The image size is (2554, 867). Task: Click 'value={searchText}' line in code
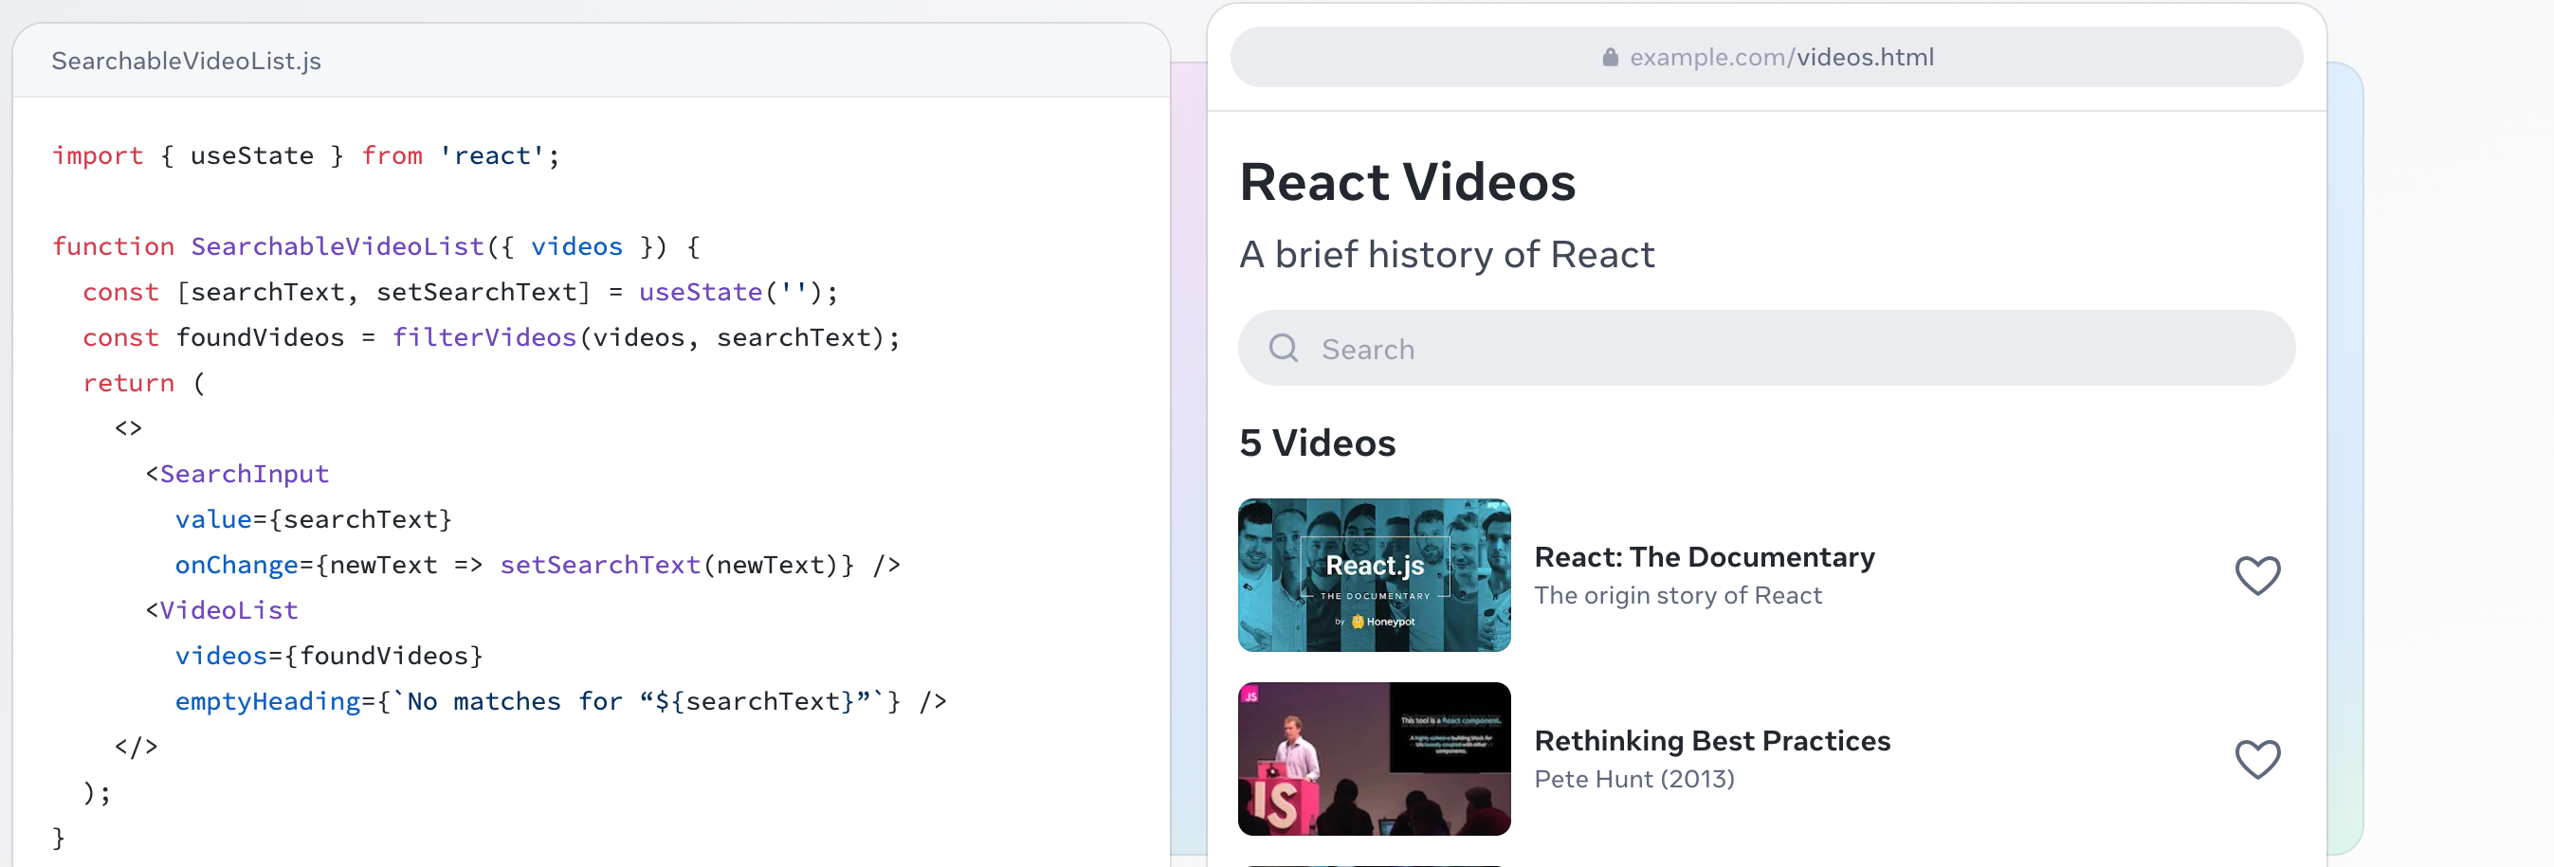point(313,519)
